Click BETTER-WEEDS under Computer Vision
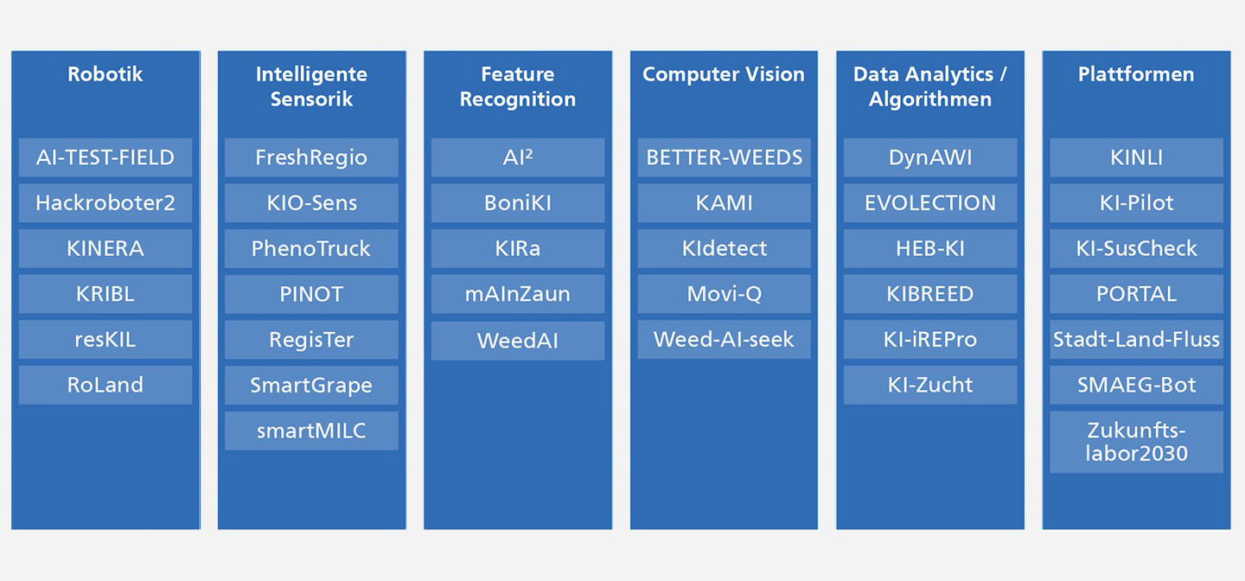Screen dimensions: 1245x581 [725, 157]
